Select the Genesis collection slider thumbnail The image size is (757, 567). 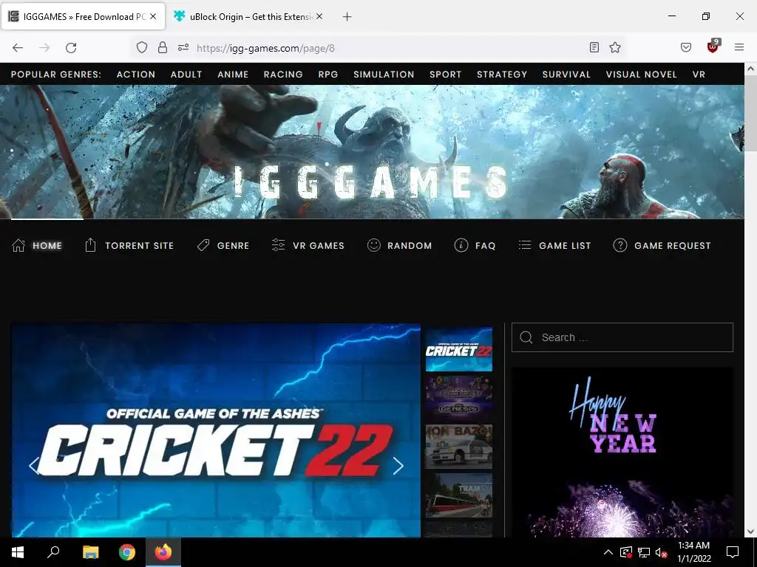[x=458, y=398]
